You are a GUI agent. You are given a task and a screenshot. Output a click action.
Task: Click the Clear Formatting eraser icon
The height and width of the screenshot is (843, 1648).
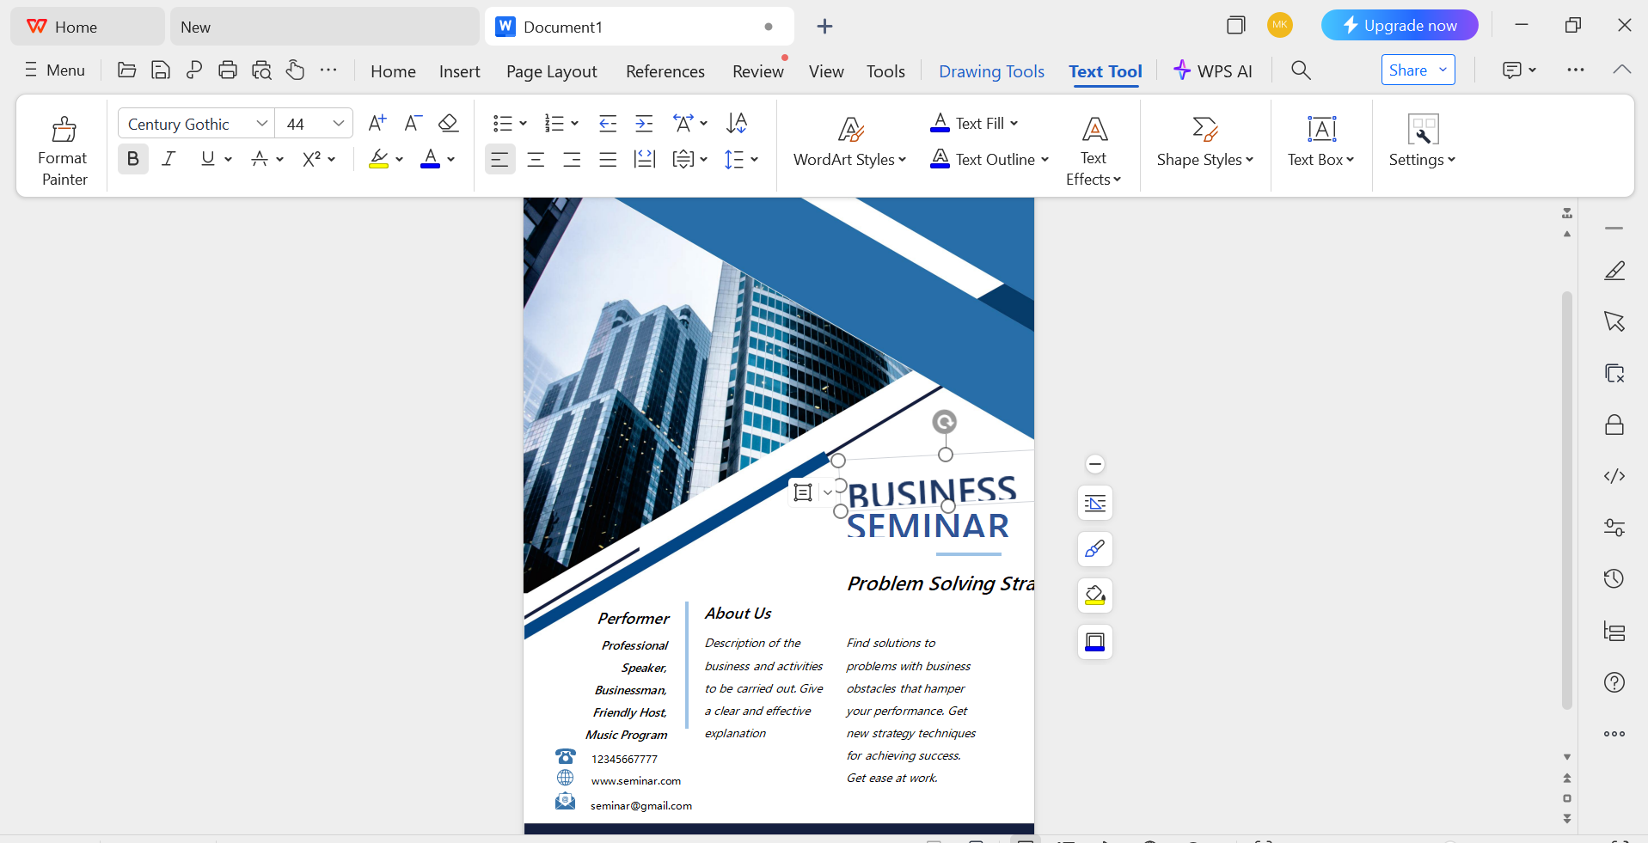pos(448,123)
